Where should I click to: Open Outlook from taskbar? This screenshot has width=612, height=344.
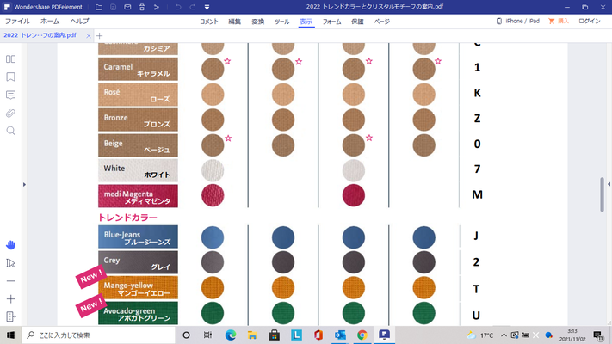340,335
